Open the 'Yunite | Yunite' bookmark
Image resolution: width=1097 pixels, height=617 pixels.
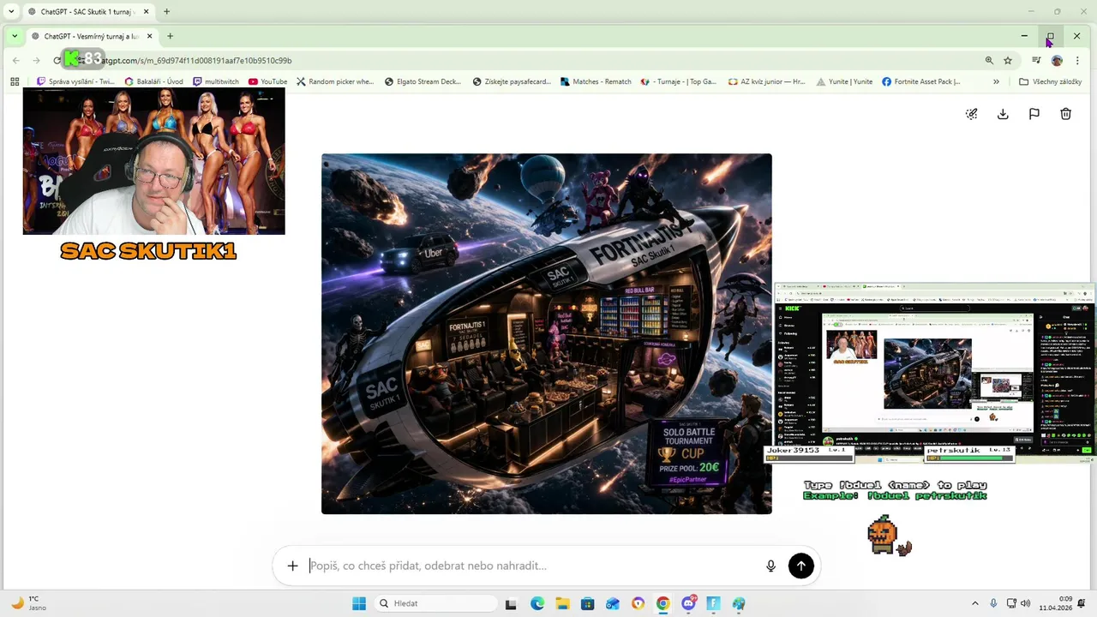point(844,81)
